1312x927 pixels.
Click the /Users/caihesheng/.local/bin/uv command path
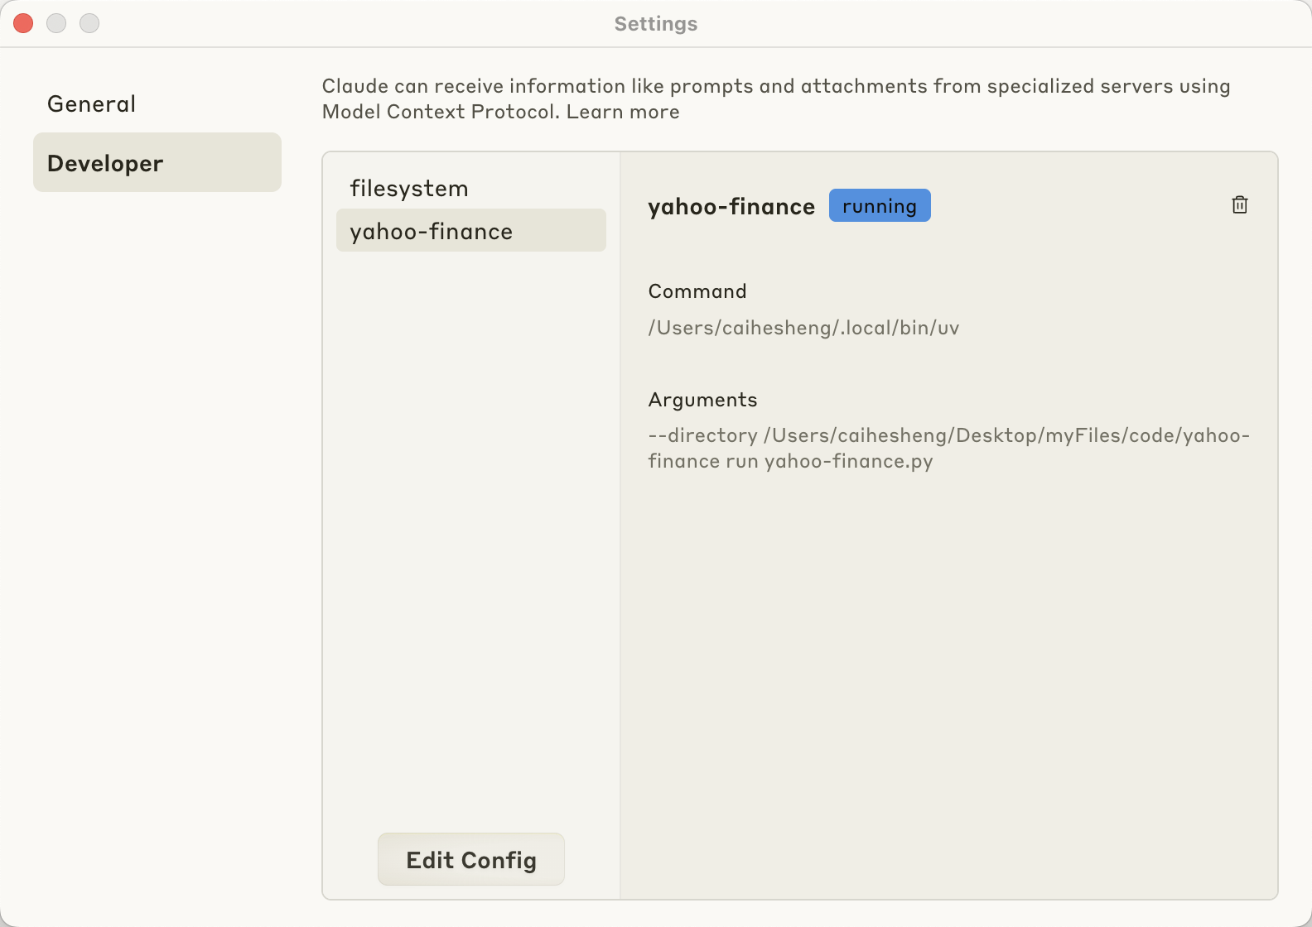click(803, 328)
